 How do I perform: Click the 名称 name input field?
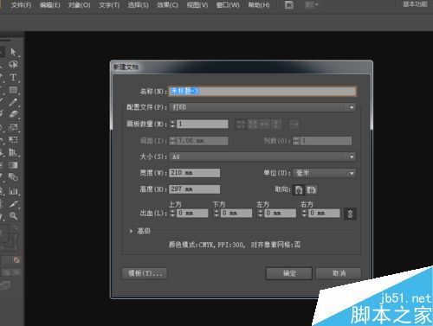pos(262,91)
